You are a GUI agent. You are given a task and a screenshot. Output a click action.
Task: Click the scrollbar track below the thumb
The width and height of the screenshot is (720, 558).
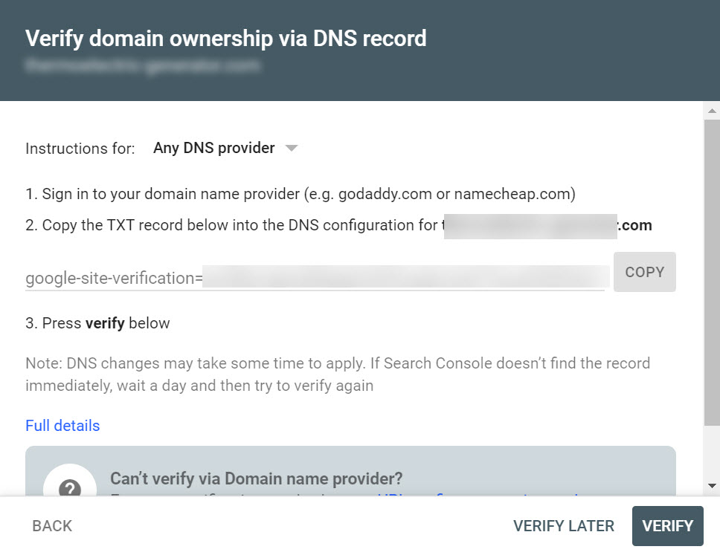coord(712,452)
